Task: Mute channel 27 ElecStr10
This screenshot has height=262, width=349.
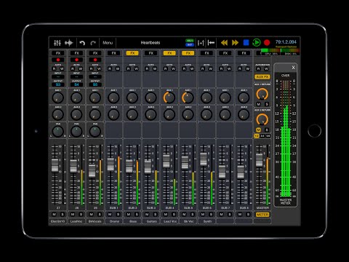Action: 55,215
